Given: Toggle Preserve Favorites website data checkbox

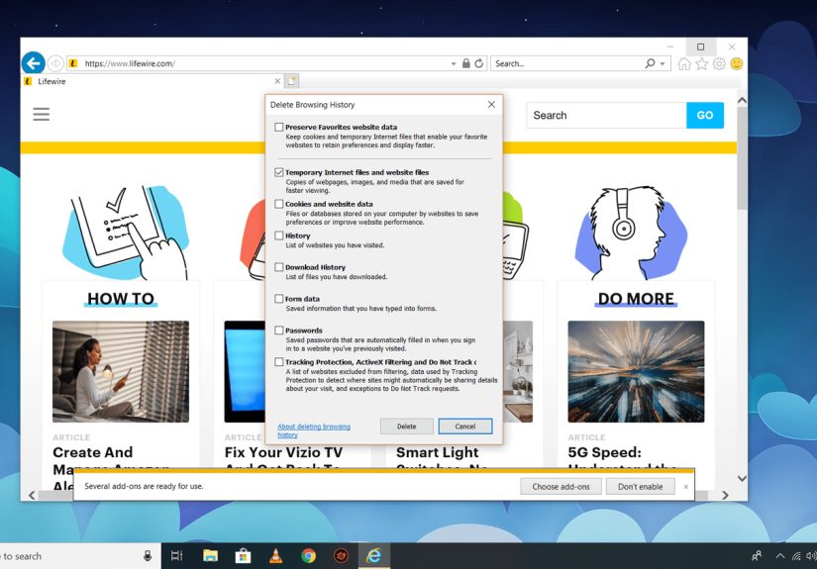Looking at the screenshot, I should [279, 127].
